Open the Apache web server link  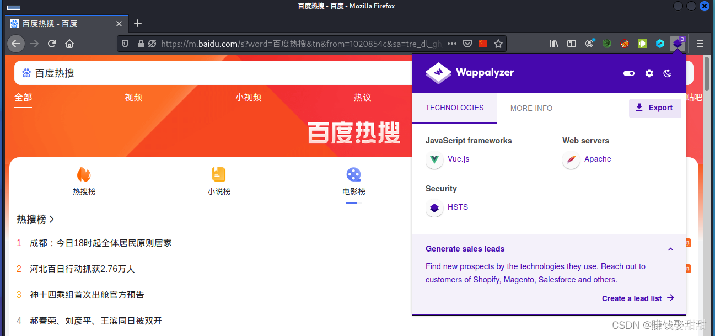(x=598, y=159)
